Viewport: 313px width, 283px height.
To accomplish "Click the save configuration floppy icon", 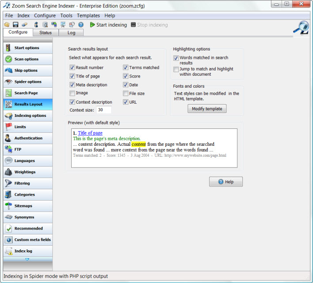I will click(15, 25).
